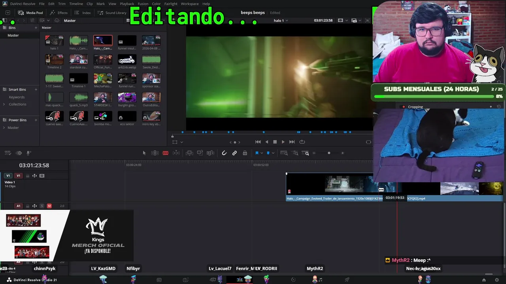Zoom in timeline with plus button

click(342, 153)
